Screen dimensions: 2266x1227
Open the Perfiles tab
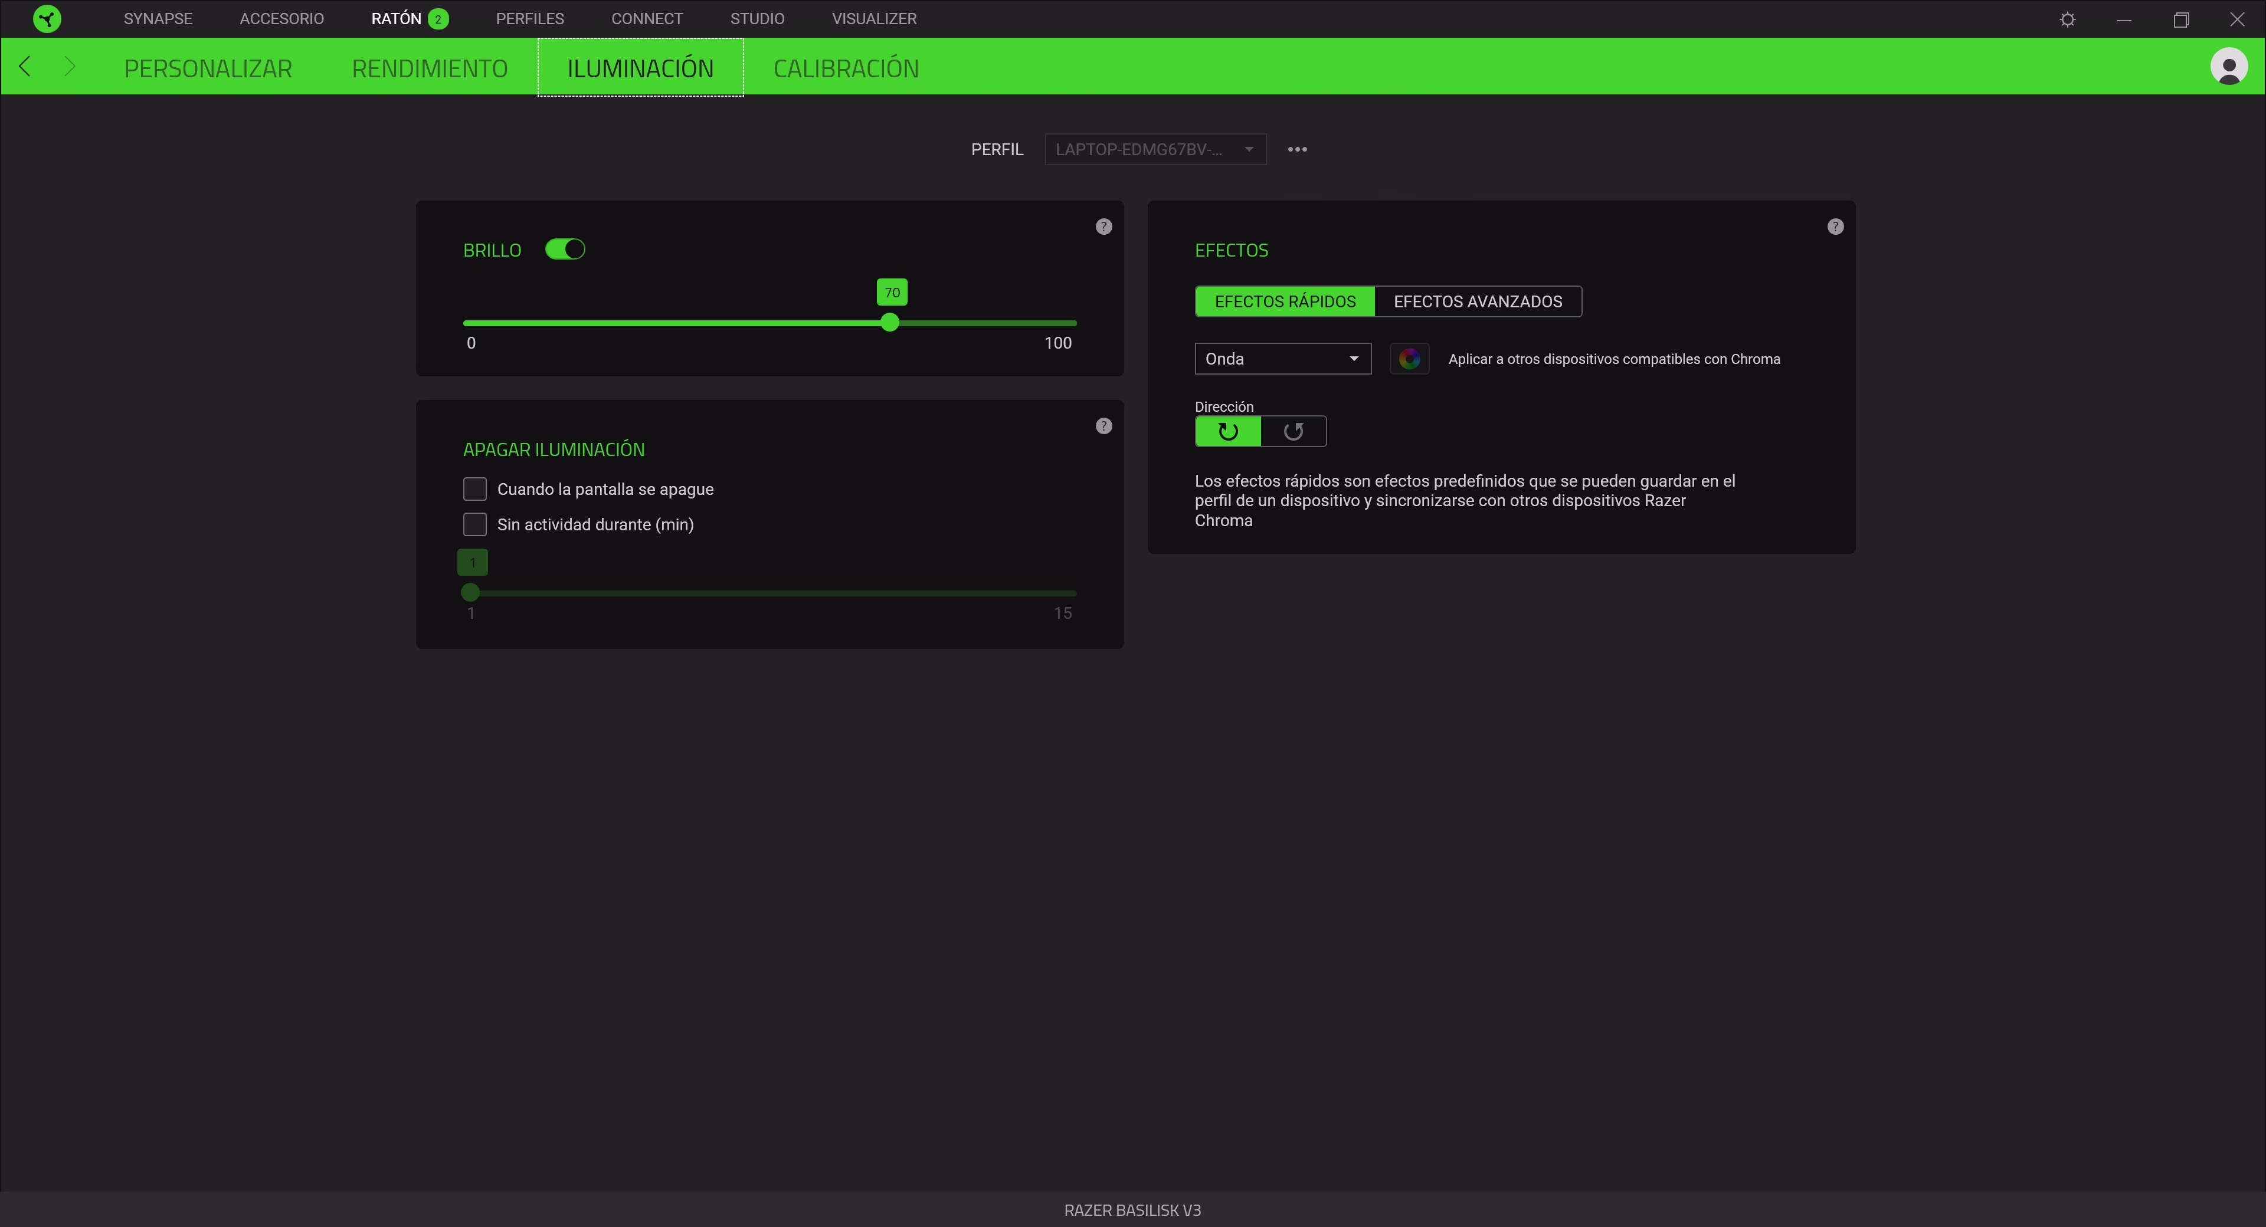[x=529, y=18]
